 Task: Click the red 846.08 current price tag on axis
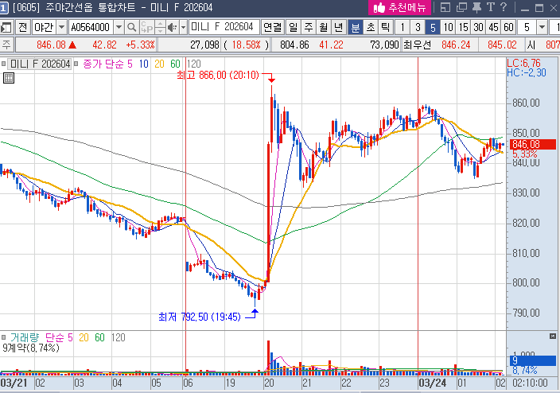(x=532, y=144)
